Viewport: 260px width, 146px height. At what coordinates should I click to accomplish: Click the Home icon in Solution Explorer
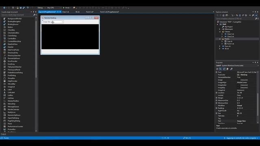(x=223, y=15)
